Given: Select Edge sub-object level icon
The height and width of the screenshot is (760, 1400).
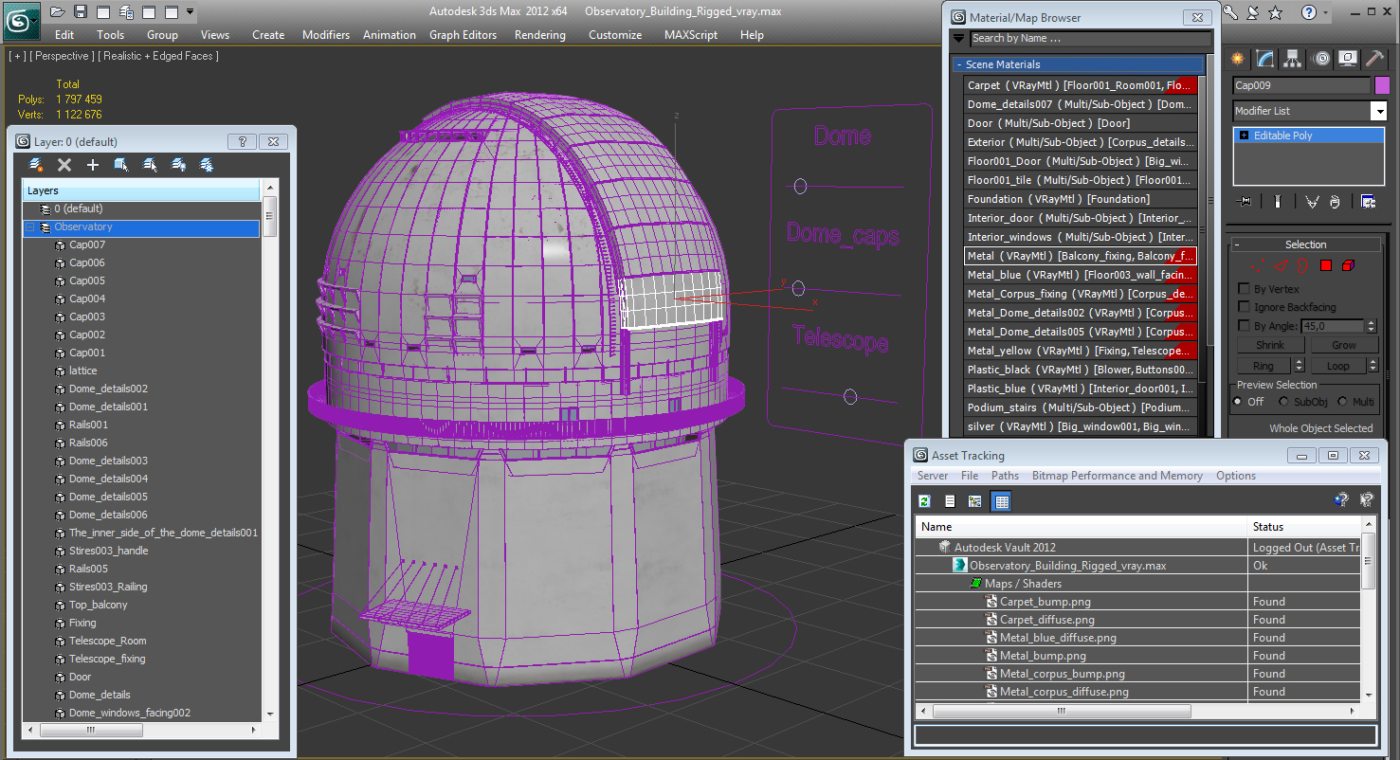Looking at the screenshot, I should tap(1282, 265).
